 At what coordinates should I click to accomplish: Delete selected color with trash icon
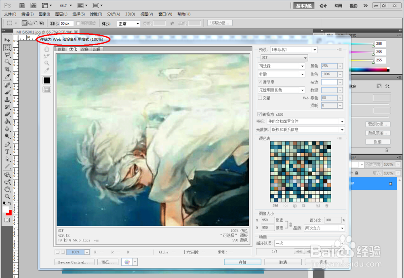[x=326, y=206]
